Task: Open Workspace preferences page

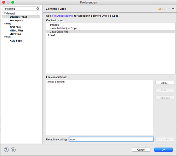Action: click(17, 20)
